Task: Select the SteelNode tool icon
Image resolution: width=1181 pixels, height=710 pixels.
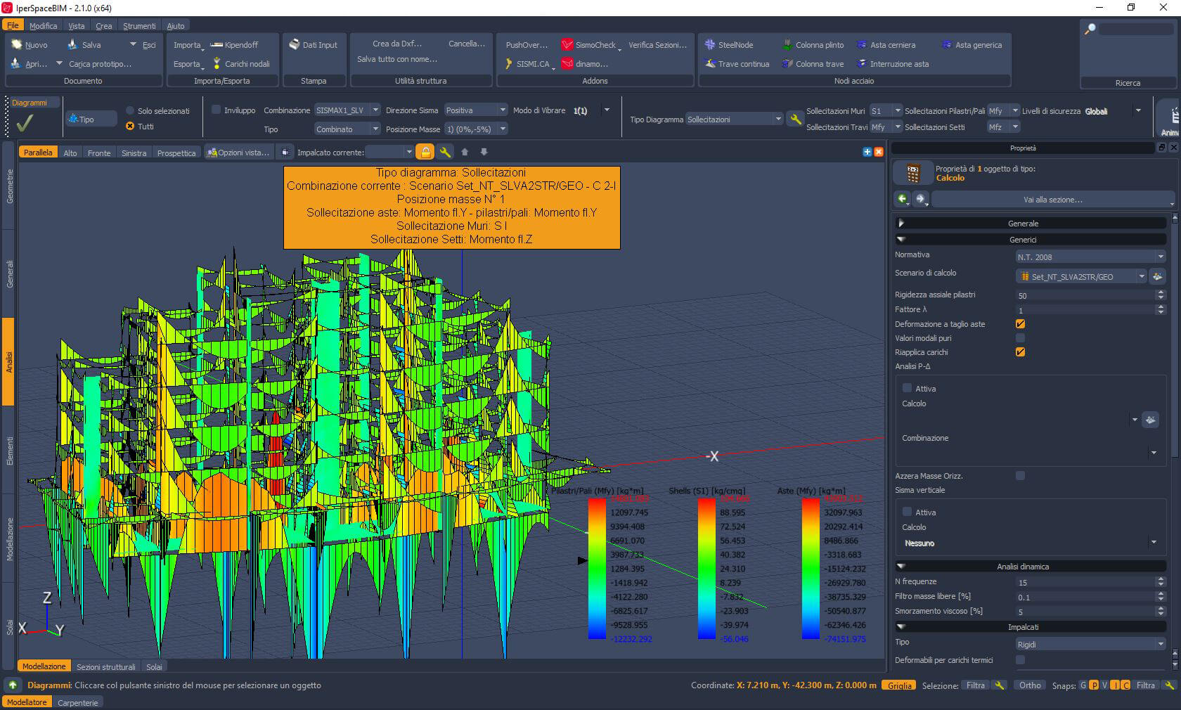Action: 710,45
